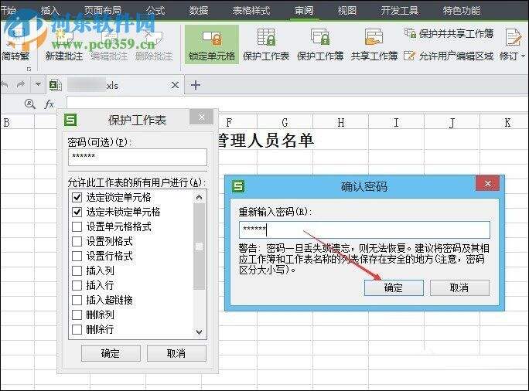Switch to the Page Layout (页面布局) tab
The height and width of the screenshot is (391, 529).
(x=102, y=11)
